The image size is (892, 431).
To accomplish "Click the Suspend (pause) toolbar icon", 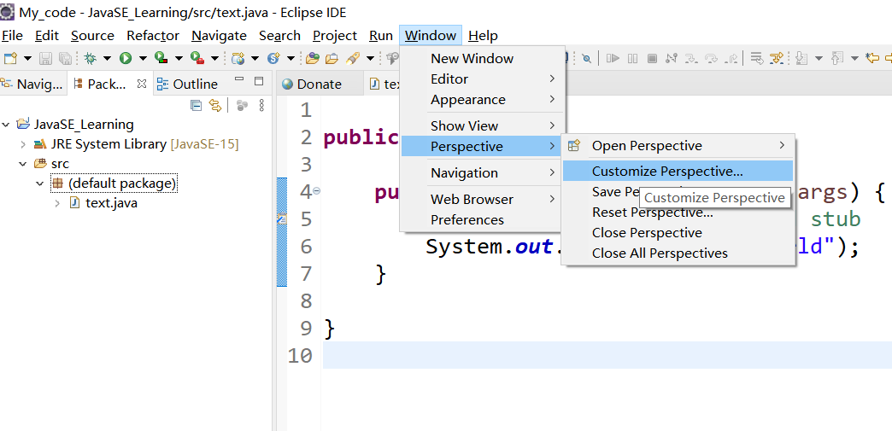I will (x=632, y=58).
